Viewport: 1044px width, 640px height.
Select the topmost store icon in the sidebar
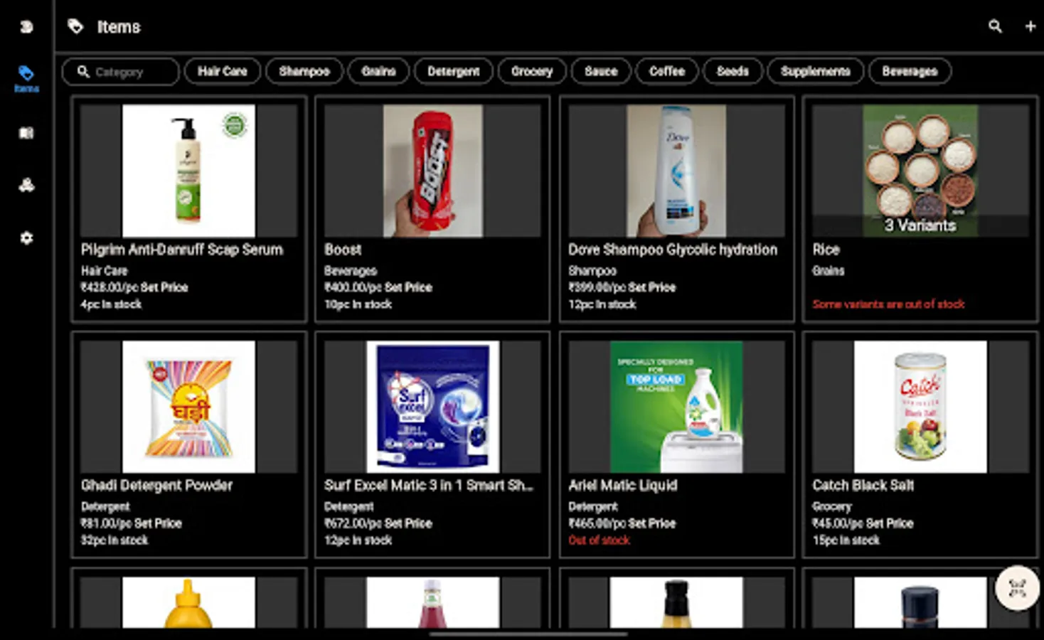pyautogui.click(x=26, y=26)
